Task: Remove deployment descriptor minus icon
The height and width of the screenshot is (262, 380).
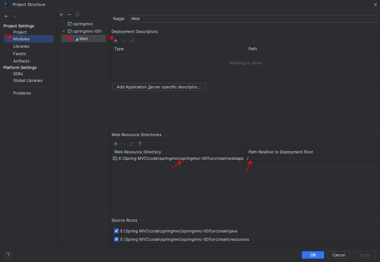Action: tap(123, 41)
